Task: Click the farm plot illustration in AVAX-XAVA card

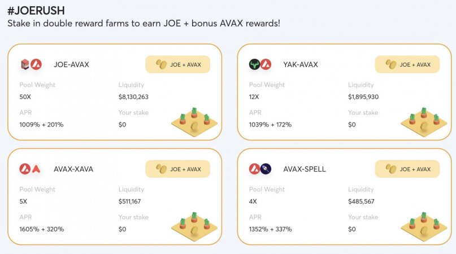Action: [194, 227]
